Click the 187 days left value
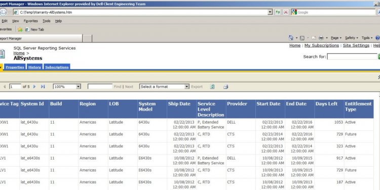This screenshot has width=380, height=190. point(339,182)
